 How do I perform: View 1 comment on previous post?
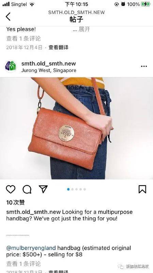click(24, 39)
